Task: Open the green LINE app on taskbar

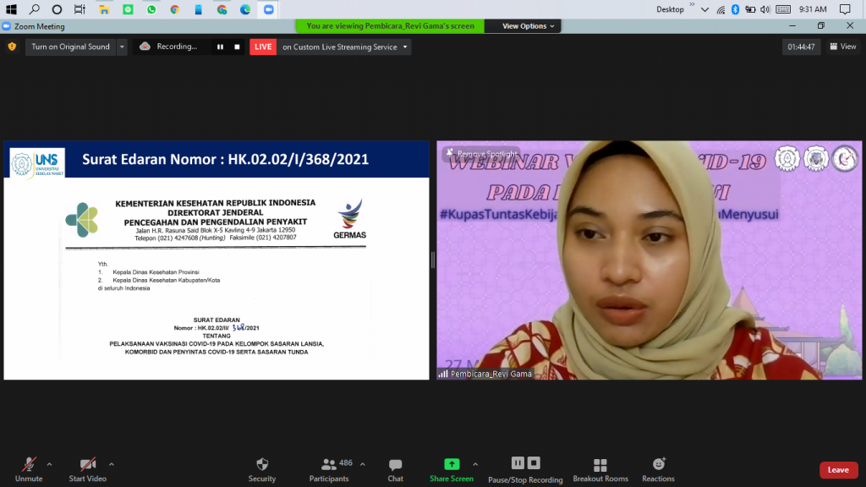Action: tap(128, 9)
